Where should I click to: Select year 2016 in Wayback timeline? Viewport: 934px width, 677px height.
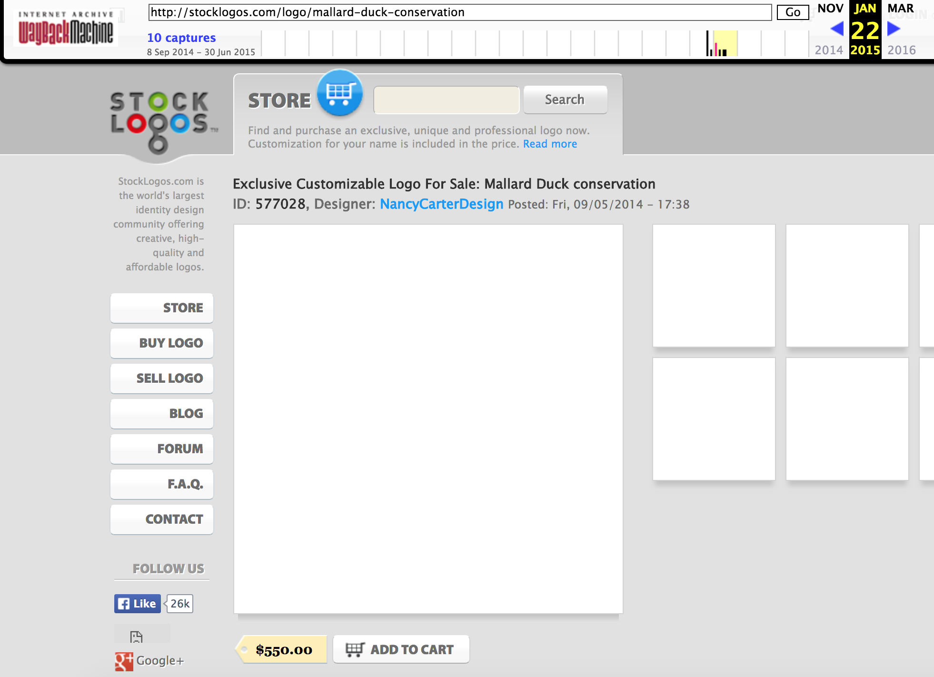902,50
